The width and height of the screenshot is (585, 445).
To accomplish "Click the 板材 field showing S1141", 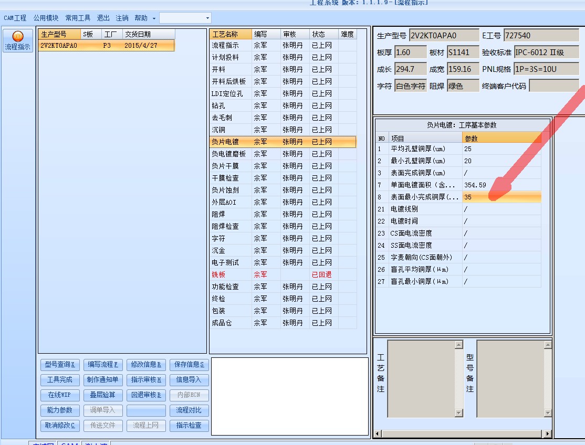I will point(463,52).
